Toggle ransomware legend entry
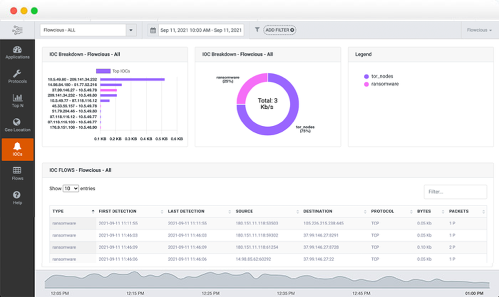 coord(381,84)
